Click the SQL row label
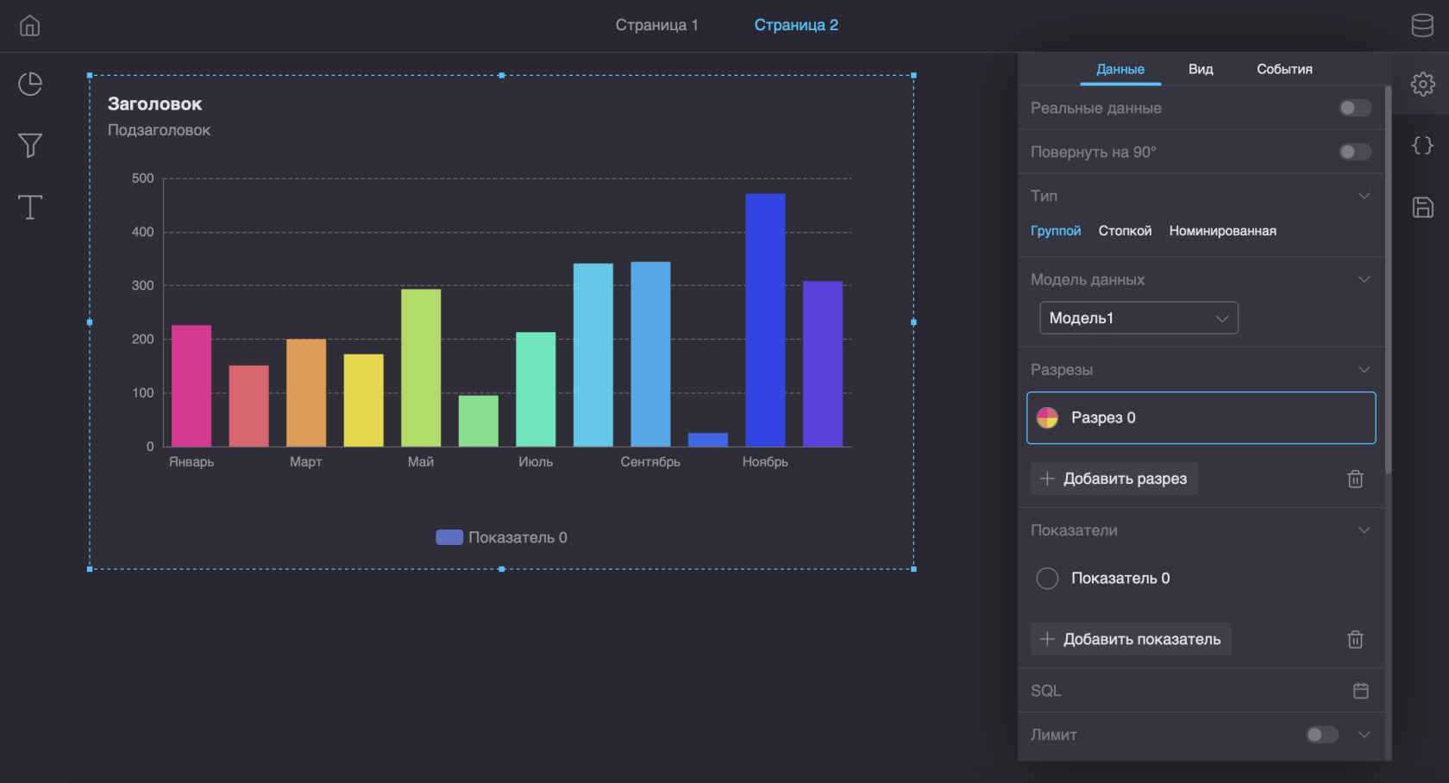The height and width of the screenshot is (783, 1449). 1046,691
